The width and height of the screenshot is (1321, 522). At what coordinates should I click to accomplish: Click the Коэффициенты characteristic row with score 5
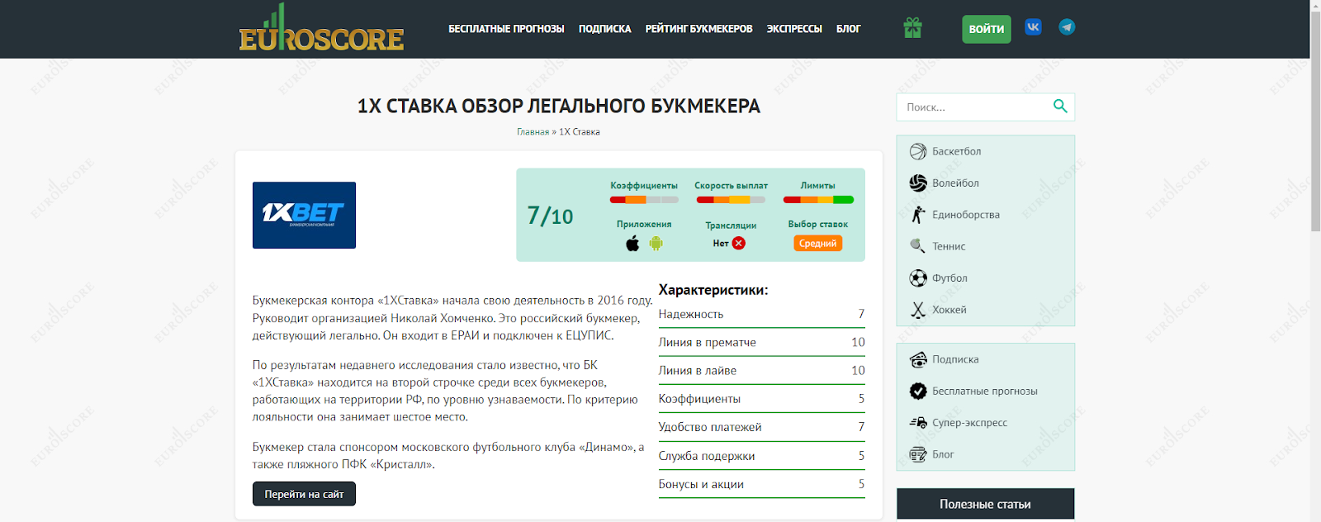tap(761, 399)
